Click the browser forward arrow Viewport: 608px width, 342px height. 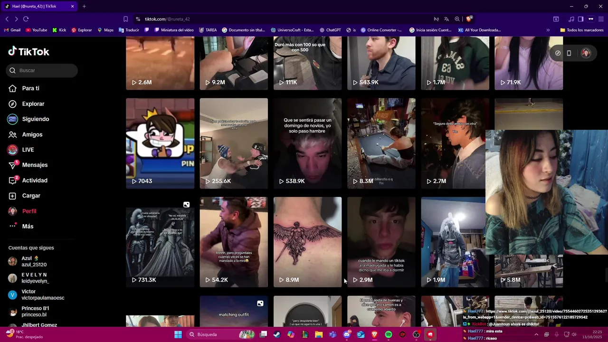click(x=16, y=19)
